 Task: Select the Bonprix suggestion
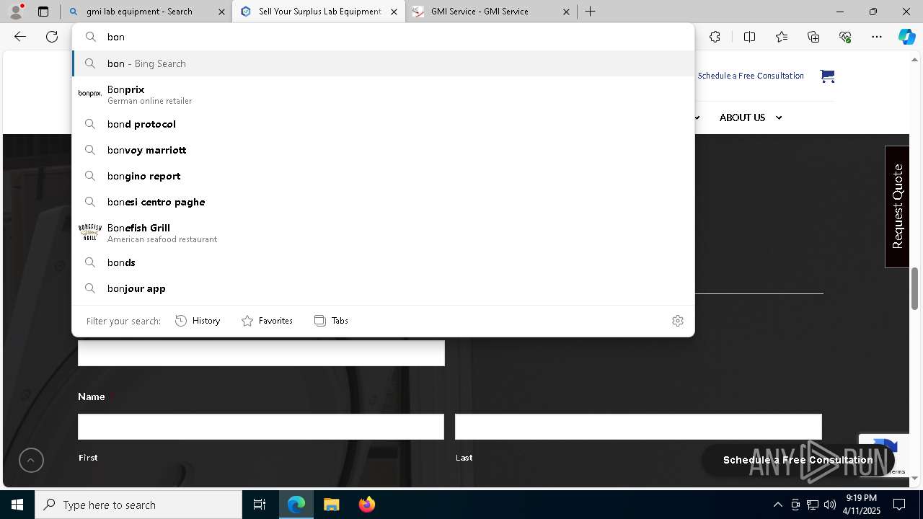[383, 94]
